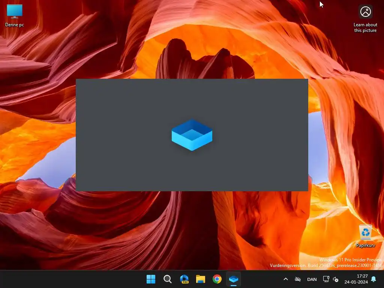
Task: Launch Google Chrome from taskbar
Action: pyautogui.click(x=217, y=279)
